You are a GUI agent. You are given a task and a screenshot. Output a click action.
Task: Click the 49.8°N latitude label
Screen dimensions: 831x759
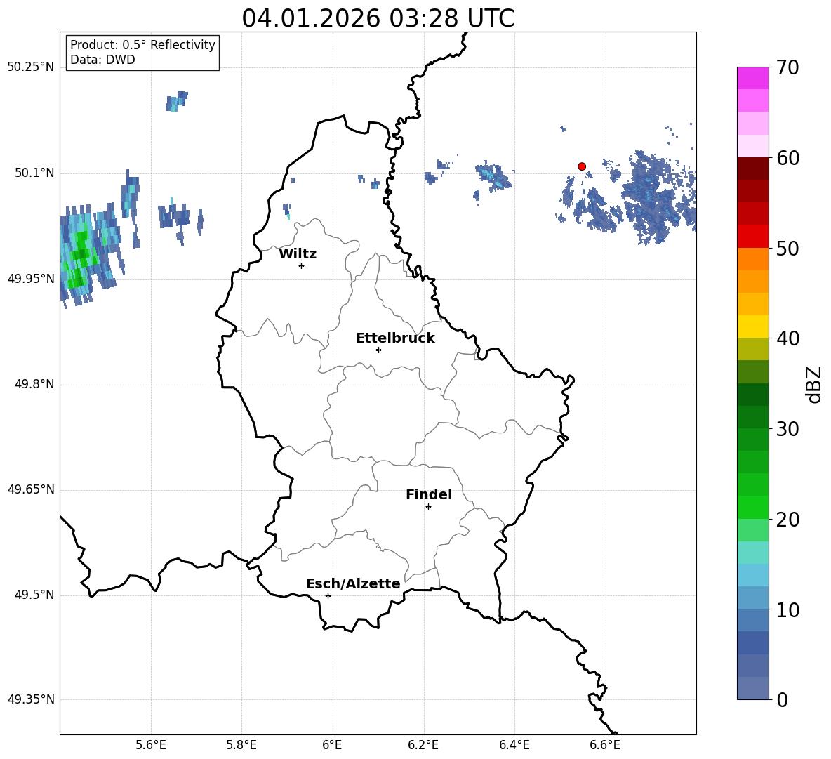34,384
